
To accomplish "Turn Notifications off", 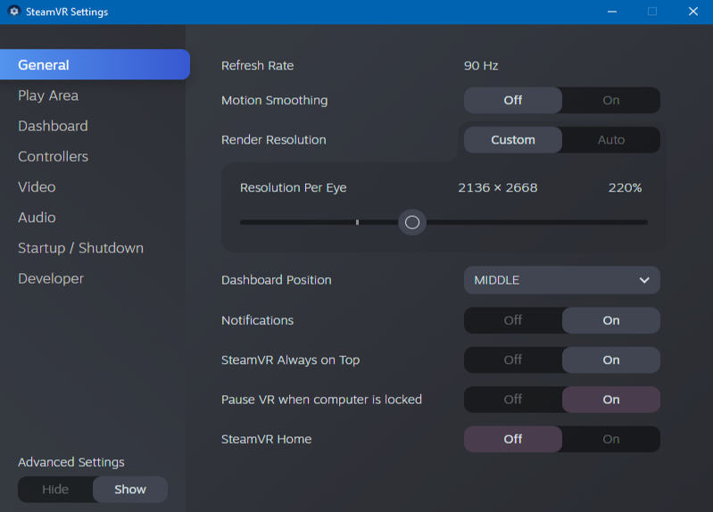I will point(513,320).
